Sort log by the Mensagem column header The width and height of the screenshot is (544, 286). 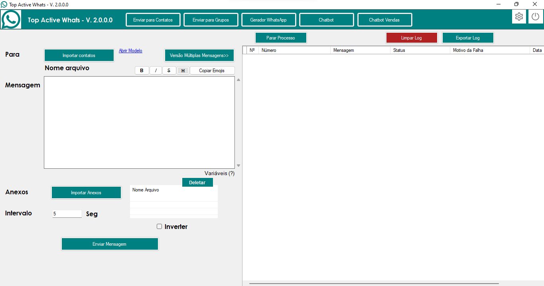pos(360,50)
